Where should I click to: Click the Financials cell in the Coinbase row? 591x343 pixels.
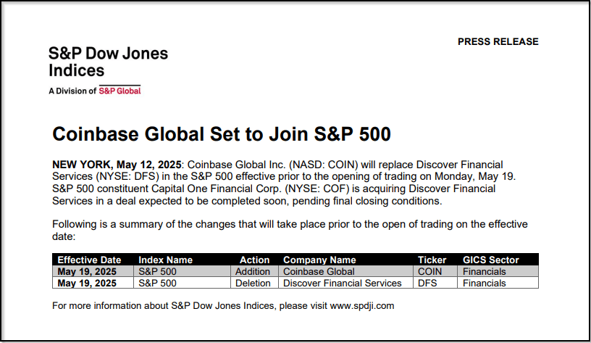coord(485,271)
